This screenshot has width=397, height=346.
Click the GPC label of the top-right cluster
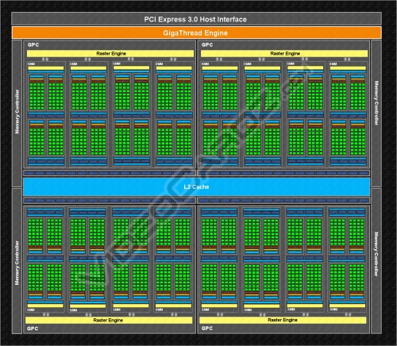pos(207,44)
